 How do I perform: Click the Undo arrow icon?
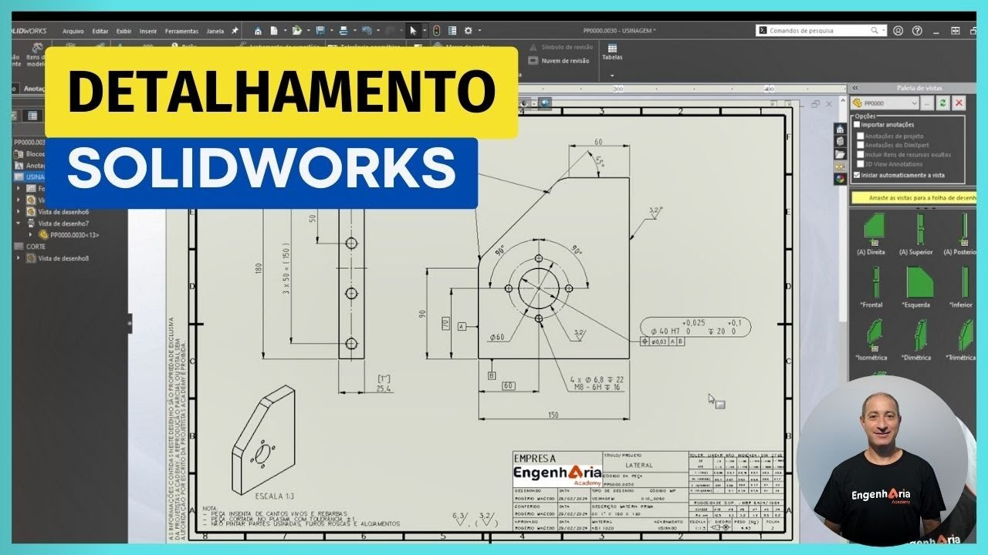[x=367, y=31]
